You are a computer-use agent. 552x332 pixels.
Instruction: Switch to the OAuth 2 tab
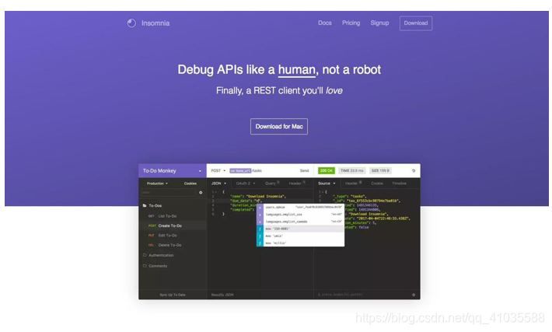pyautogui.click(x=246, y=183)
